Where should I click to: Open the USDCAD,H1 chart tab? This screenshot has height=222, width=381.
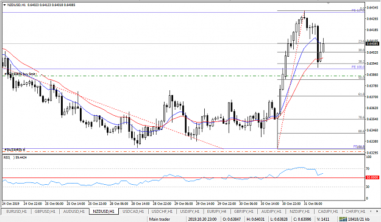tap(133, 211)
